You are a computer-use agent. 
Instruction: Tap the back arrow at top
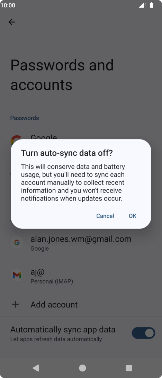(x=12, y=22)
